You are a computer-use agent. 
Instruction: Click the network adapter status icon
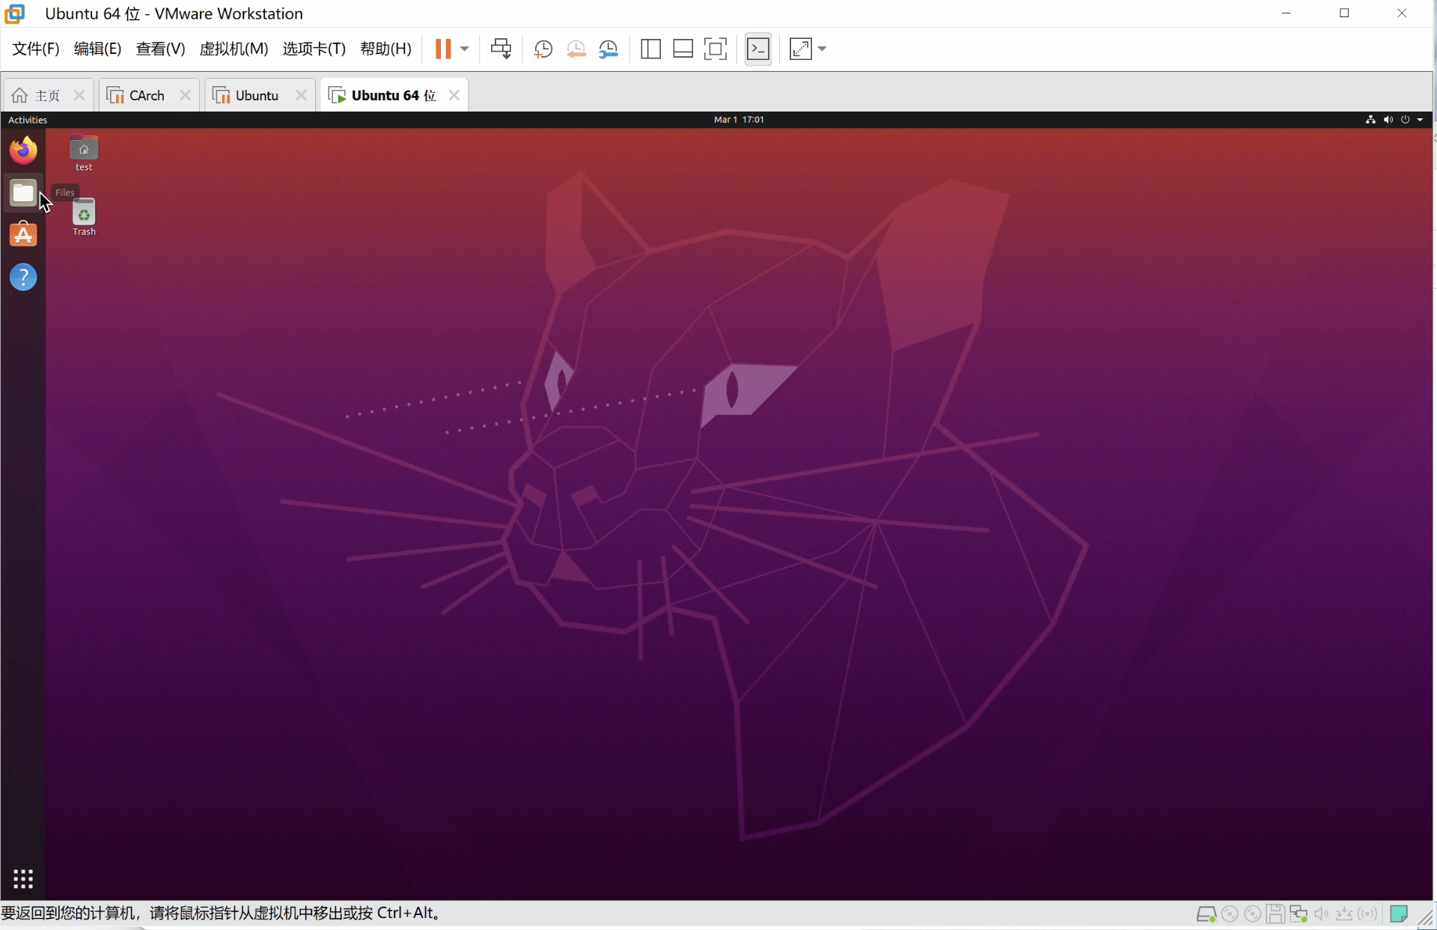point(1299,914)
